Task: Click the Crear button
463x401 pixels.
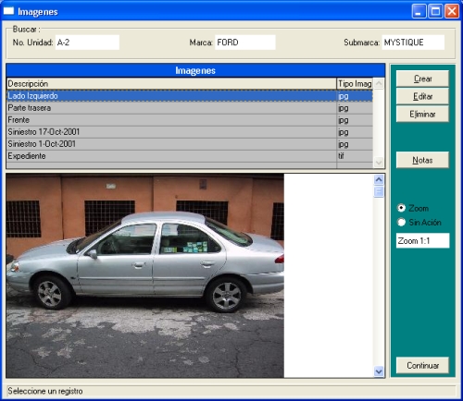Action: click(x=422, y=79)
